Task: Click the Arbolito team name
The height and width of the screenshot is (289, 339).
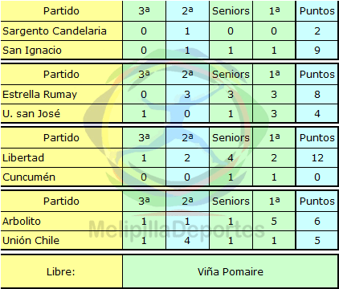Action: 22,221
